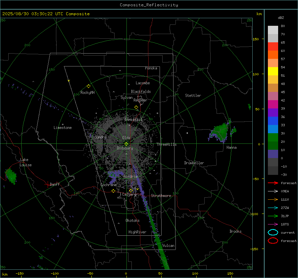Click the Composite_Reflectivity title
The height and width of the screenshot is (278, 298).
pyautogui.click(x=149, y=5)
